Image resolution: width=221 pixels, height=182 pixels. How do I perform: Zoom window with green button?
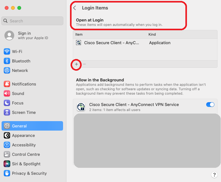click(19, 8)
